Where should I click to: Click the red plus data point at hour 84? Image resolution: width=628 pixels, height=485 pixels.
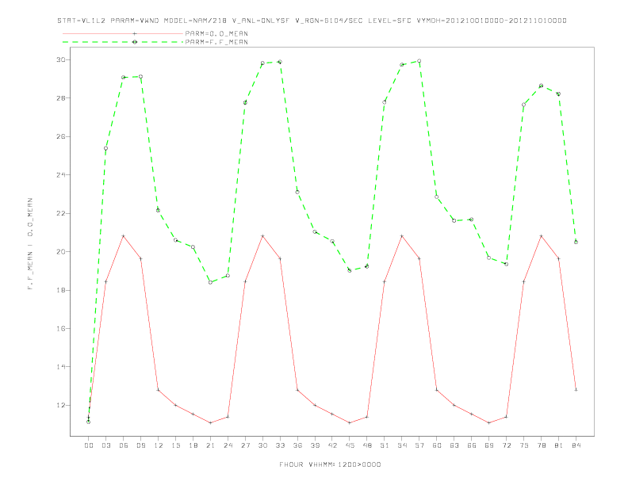pos(576,390)
